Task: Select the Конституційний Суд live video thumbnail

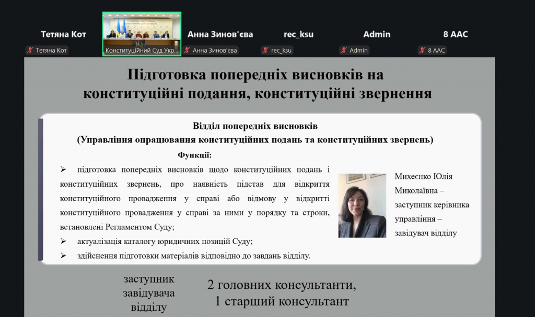Action: click(x=142, y=29)
